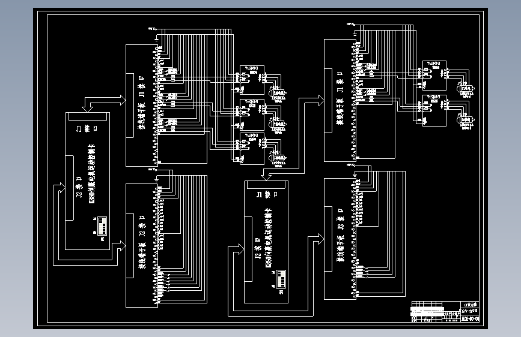This screenshot has width=521, height=337.
Task: Click the arrowhead pointing into right card's J2 port
Action: click(241, 249)
